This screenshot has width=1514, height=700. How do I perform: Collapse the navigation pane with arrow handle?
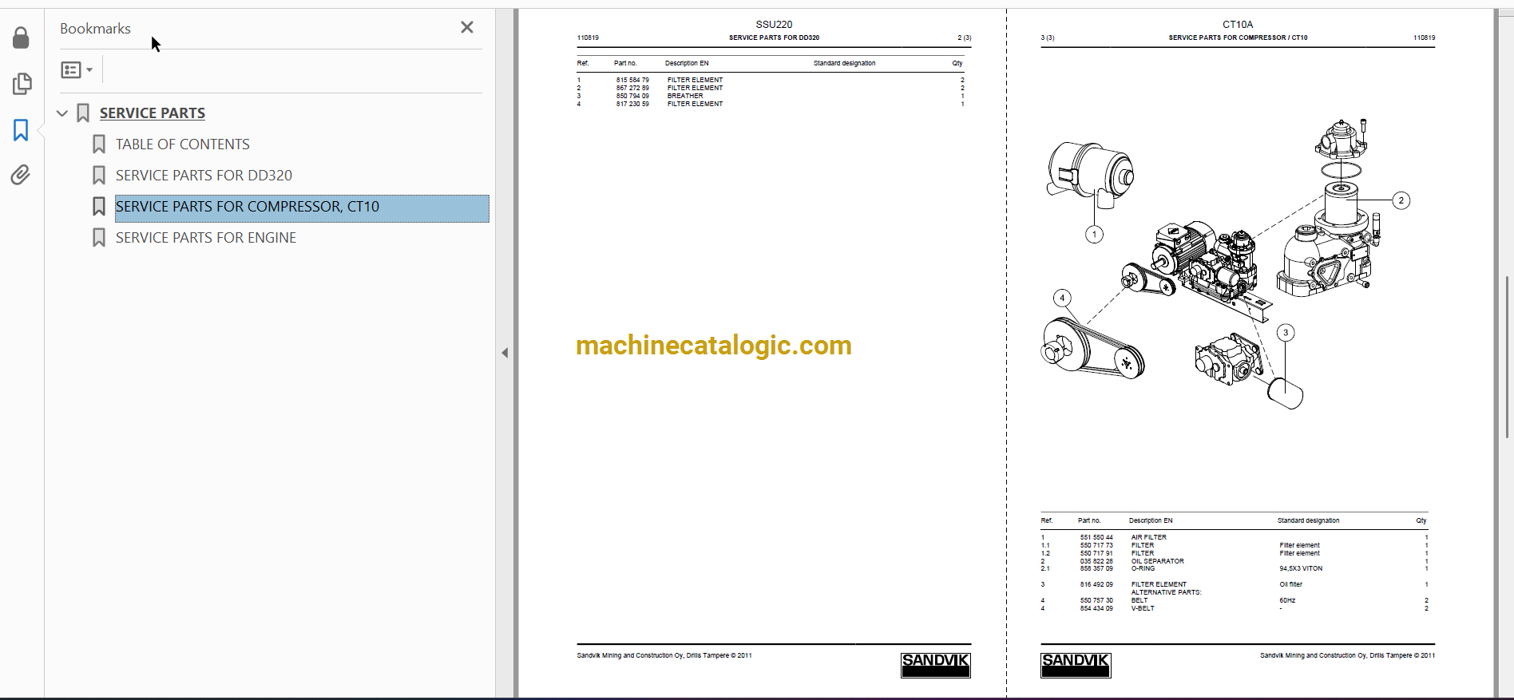pos(505,353)
